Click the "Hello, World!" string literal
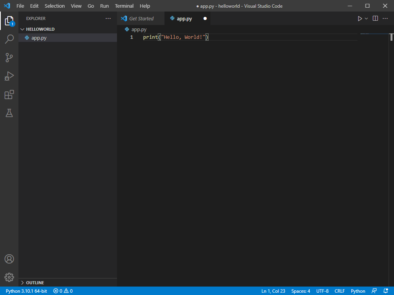 [183, 37]
